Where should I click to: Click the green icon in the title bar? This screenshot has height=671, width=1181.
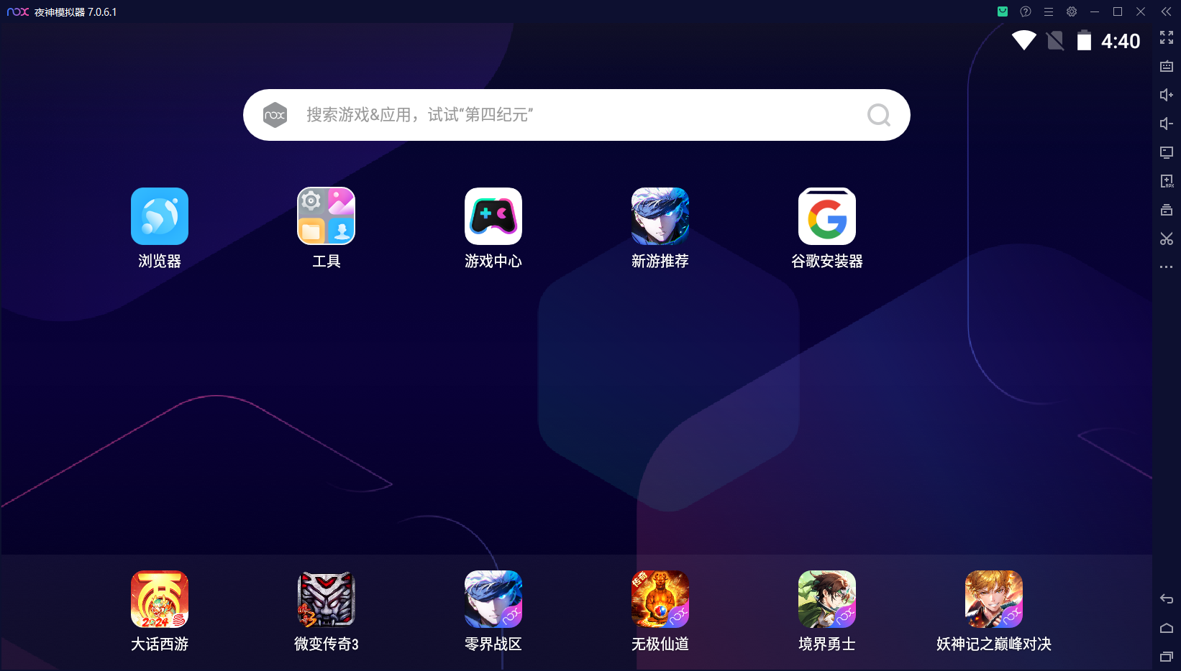tap(1003, 11)
